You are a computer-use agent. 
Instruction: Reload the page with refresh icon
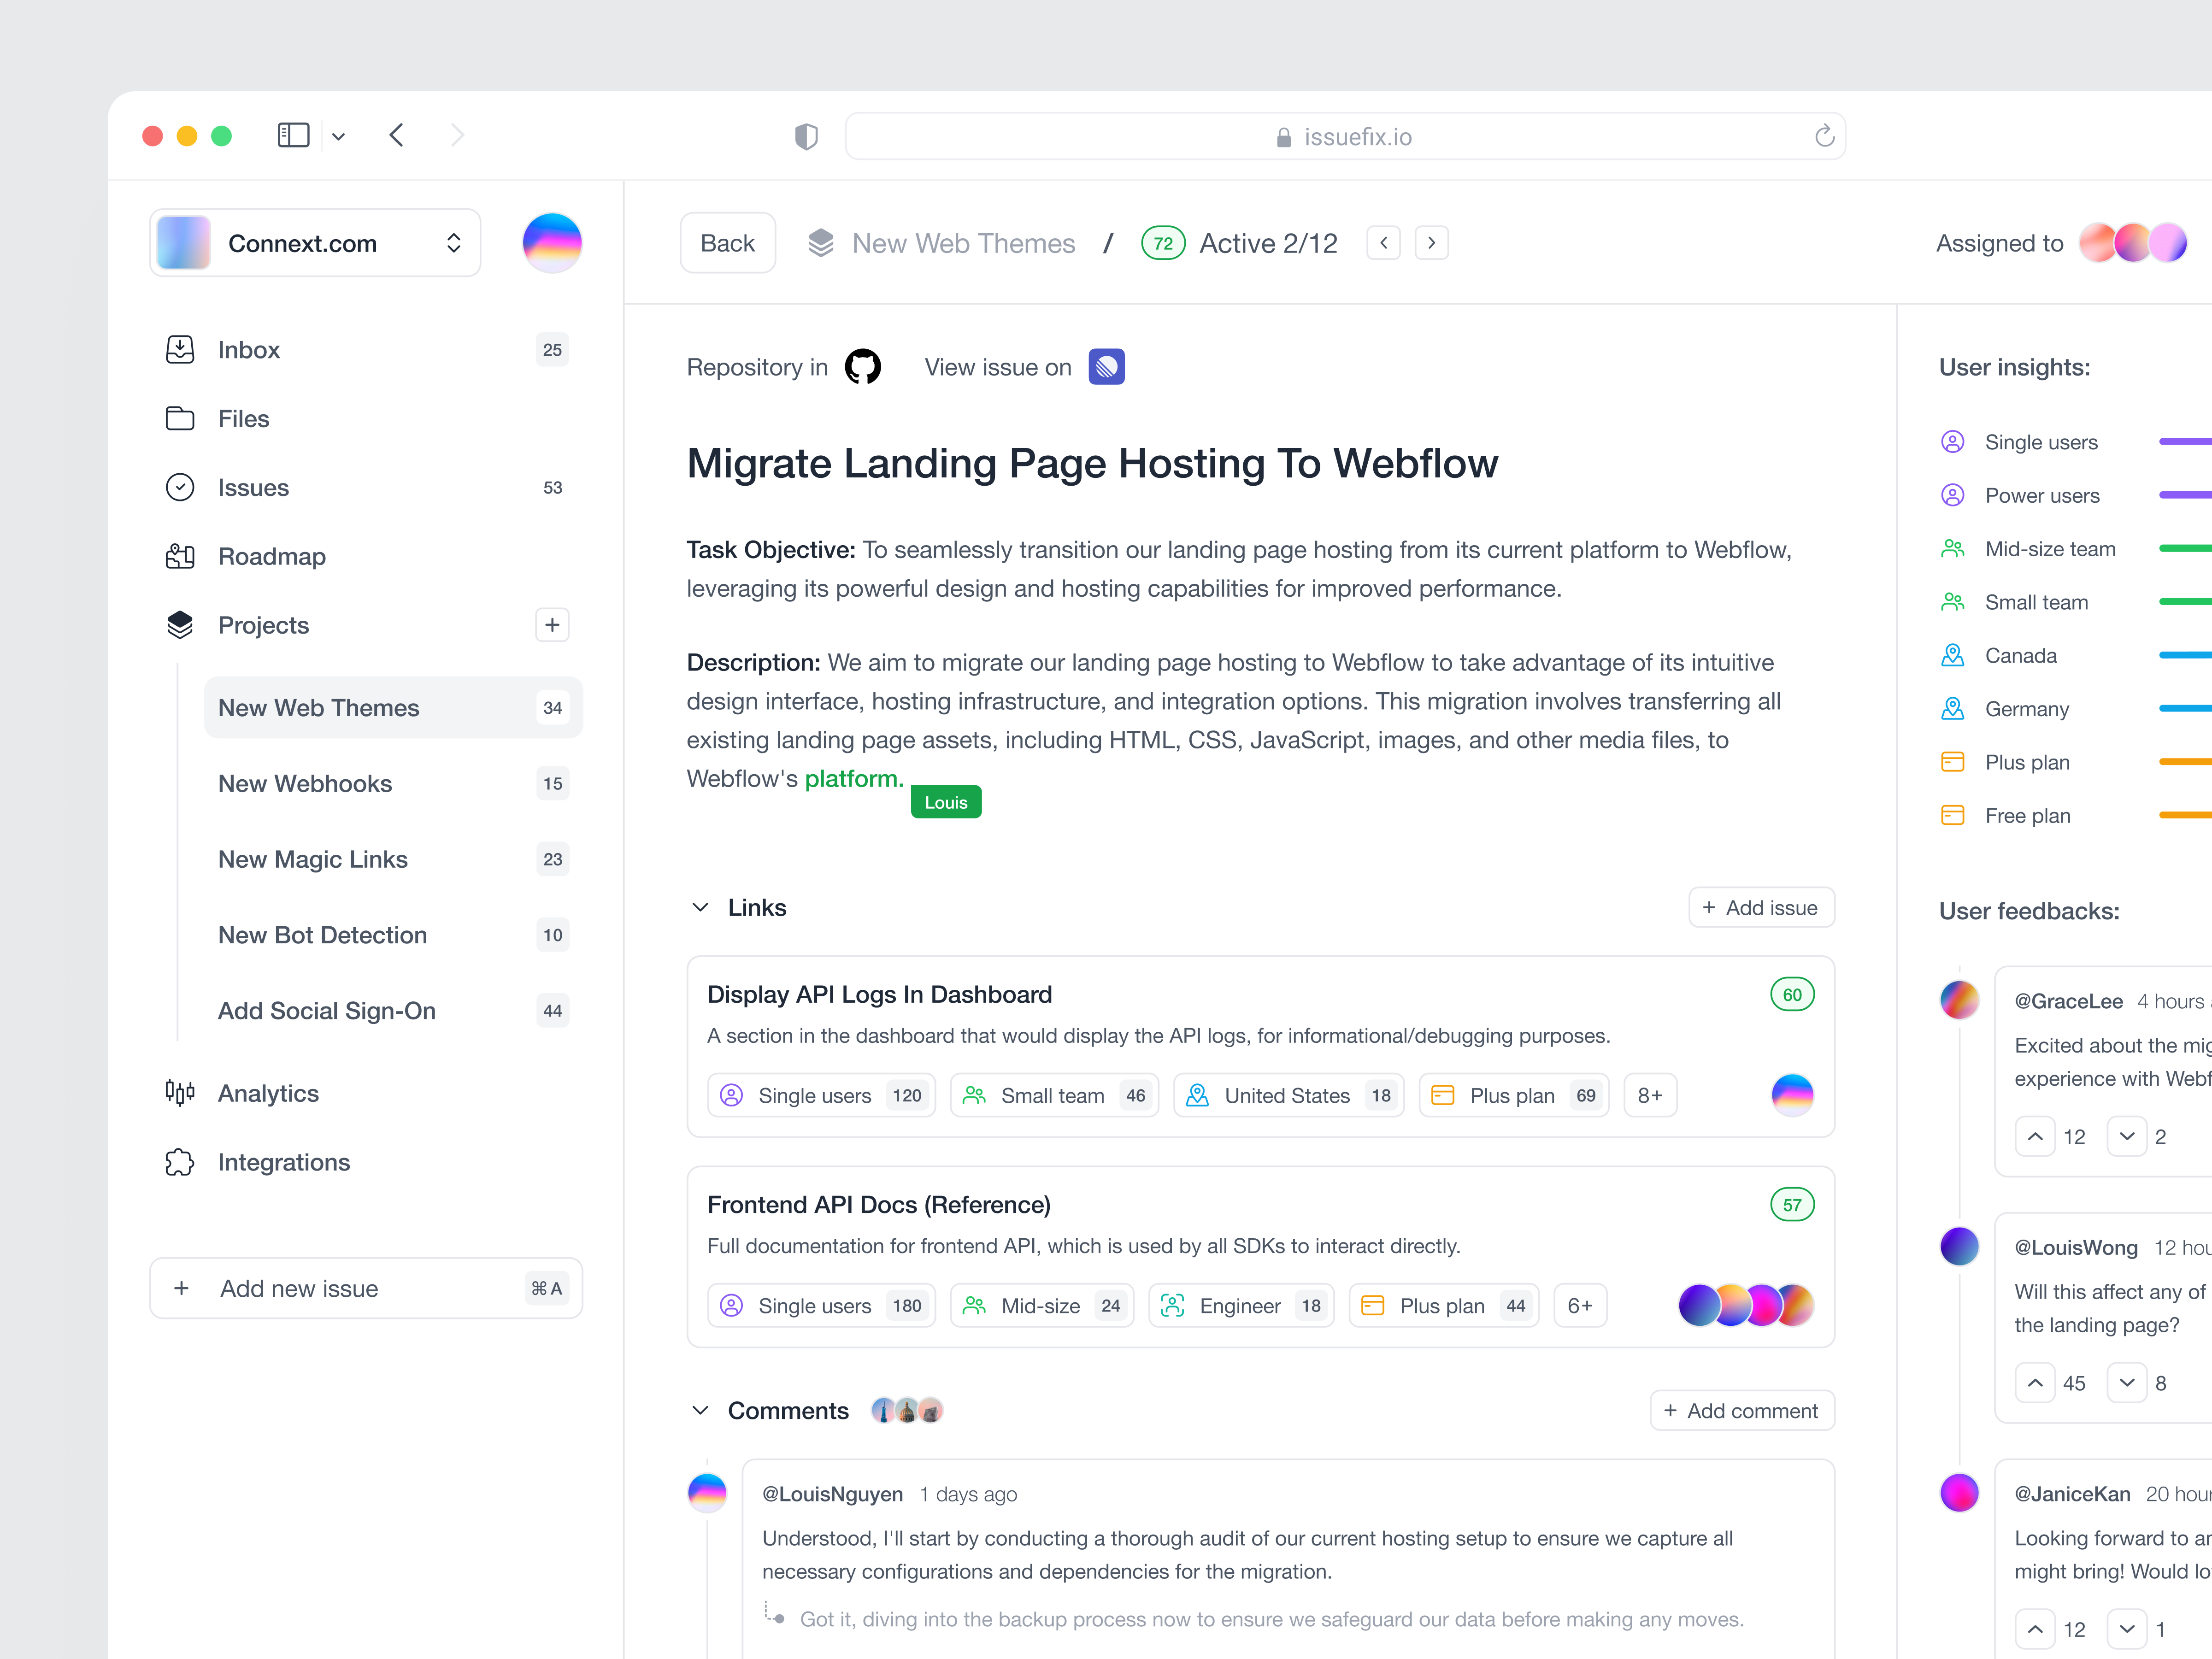tap(1824, 136)
